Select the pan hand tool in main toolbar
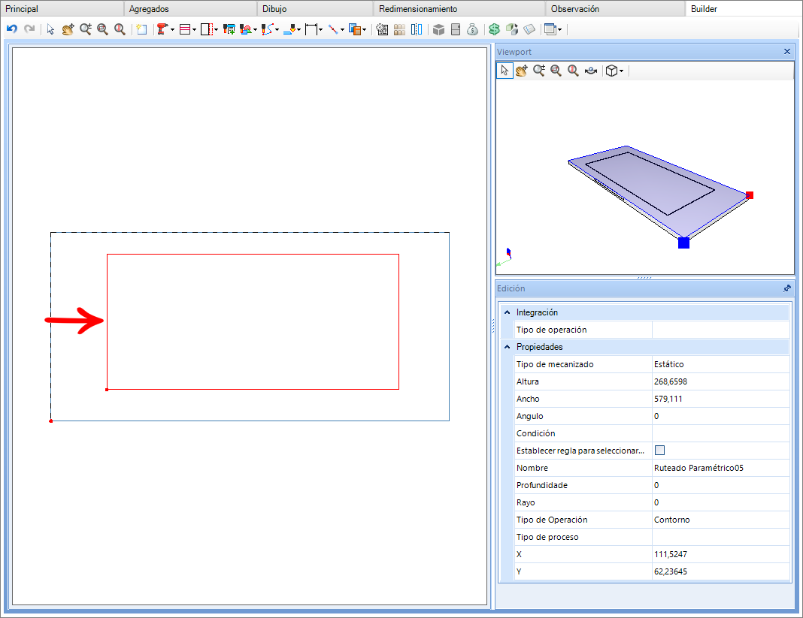The height and width of the screenshot is (618, 803). [x=68, y=29]
